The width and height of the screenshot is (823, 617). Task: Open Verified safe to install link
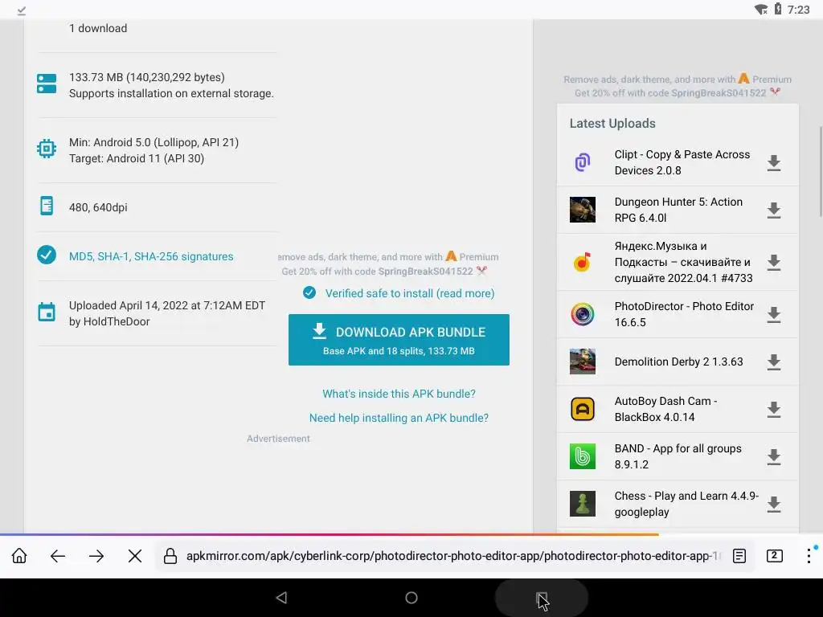409,293
